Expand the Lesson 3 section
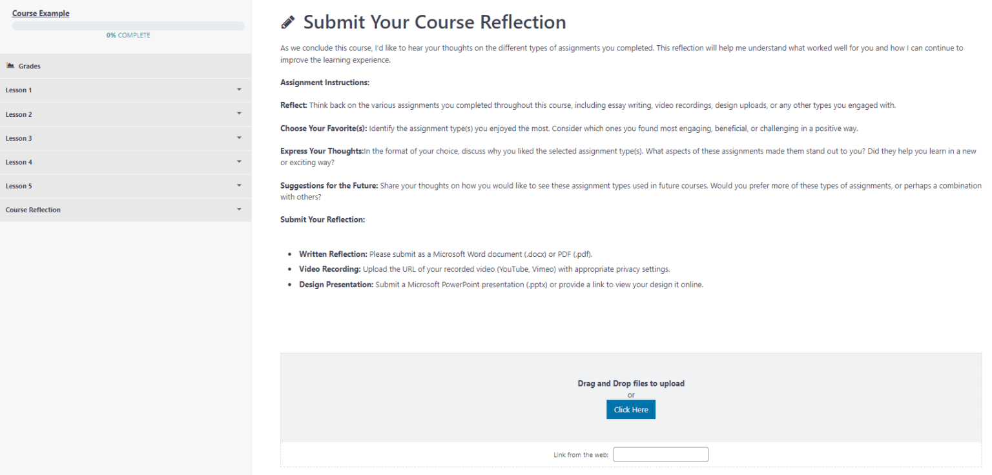This screenshot has height=475, width=992. (239, 138)
